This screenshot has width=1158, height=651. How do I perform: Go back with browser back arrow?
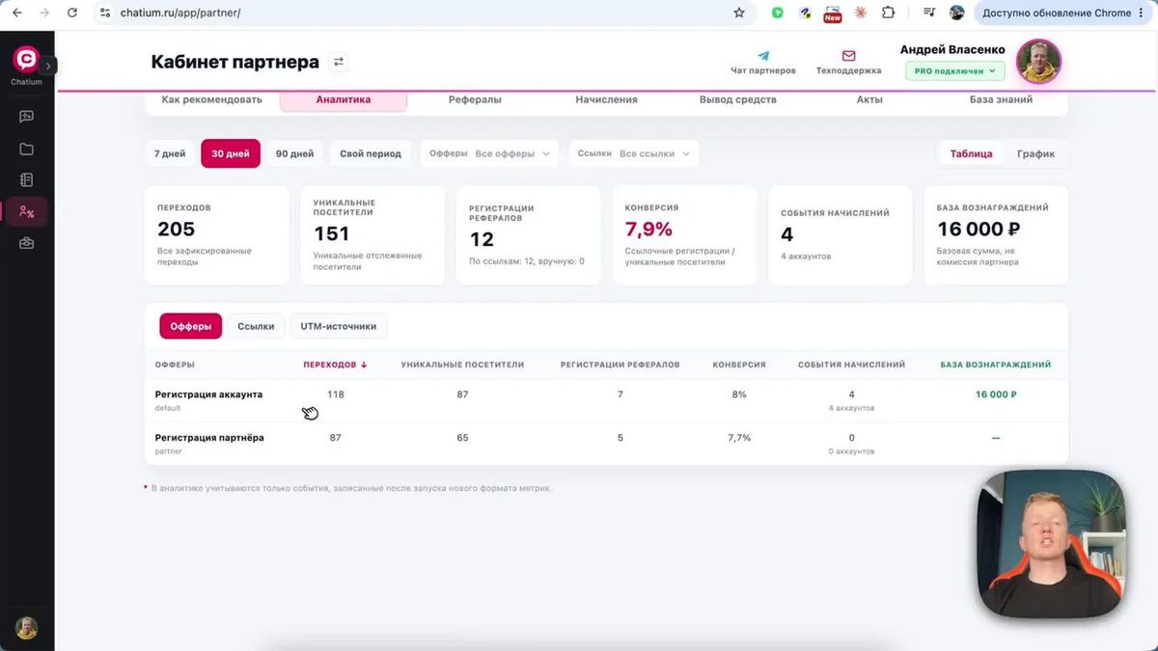click(16, 13)
